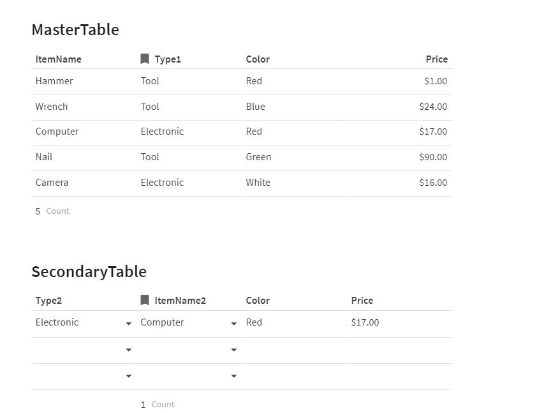Select the Camera item cell
537x413 pixels.
pyautogui.click(x=52, y=183)
